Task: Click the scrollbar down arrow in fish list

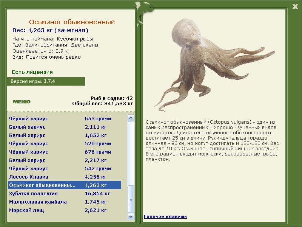Action: pos(131,216)
